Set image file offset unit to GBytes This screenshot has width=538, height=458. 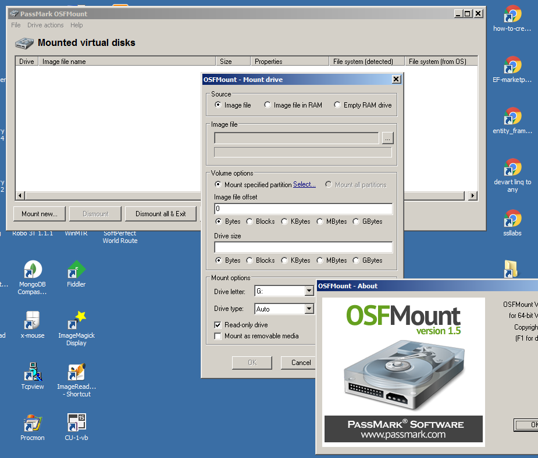point(356,221)
